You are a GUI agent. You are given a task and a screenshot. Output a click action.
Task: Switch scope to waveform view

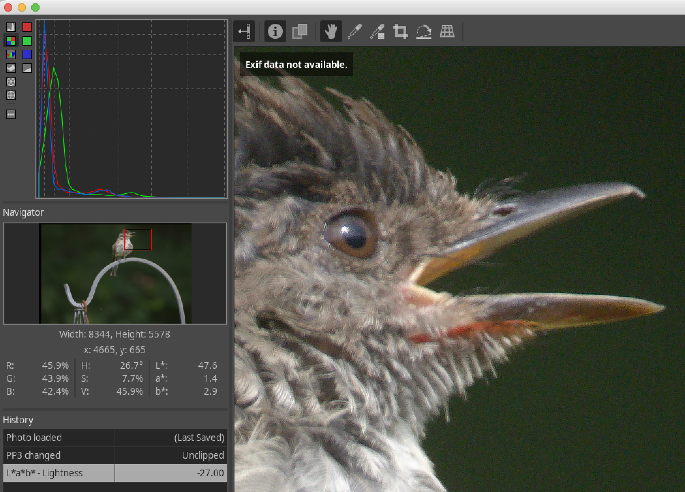coord(11,68)
